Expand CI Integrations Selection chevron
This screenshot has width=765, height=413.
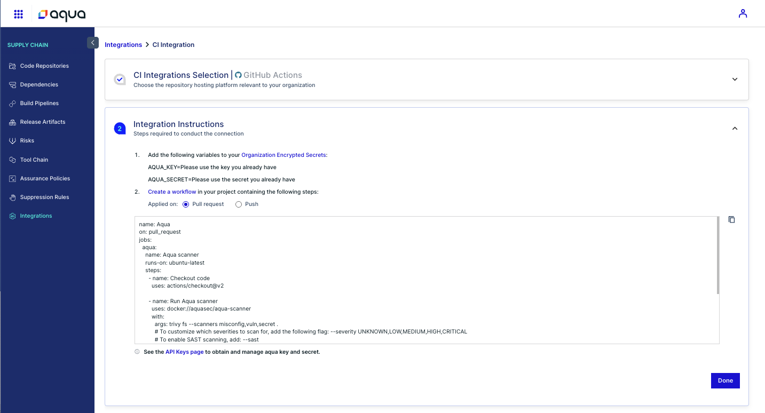tap(735, 80)
